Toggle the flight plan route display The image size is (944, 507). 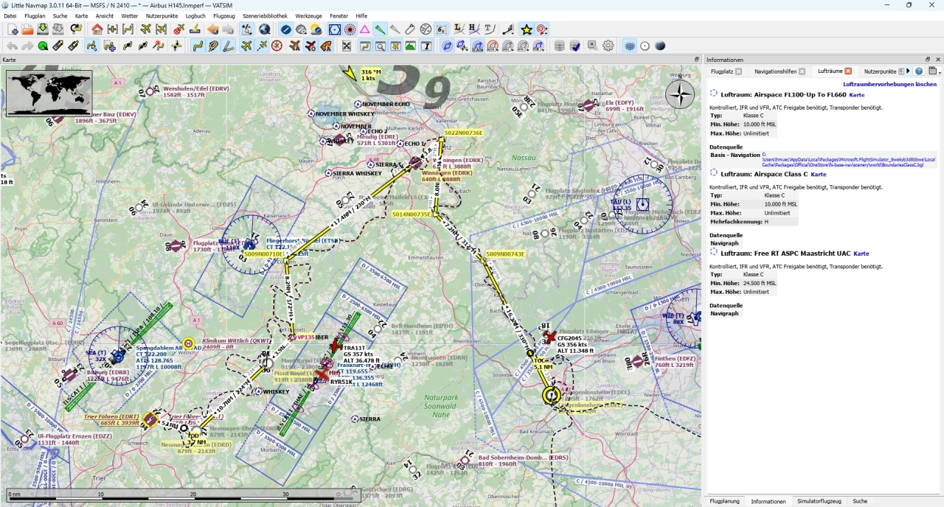198,46
